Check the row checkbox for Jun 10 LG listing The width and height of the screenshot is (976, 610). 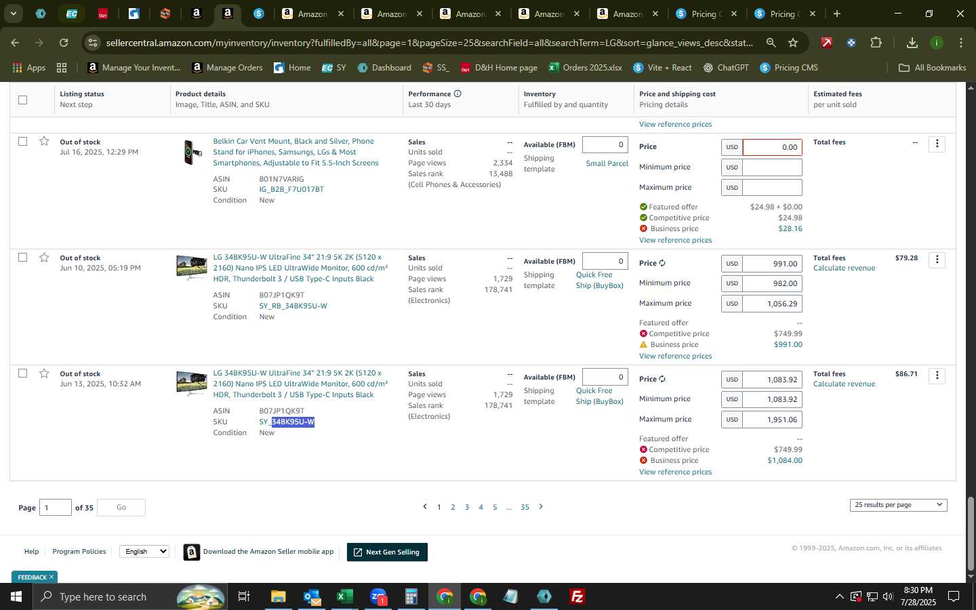click(x=22, y=257)
